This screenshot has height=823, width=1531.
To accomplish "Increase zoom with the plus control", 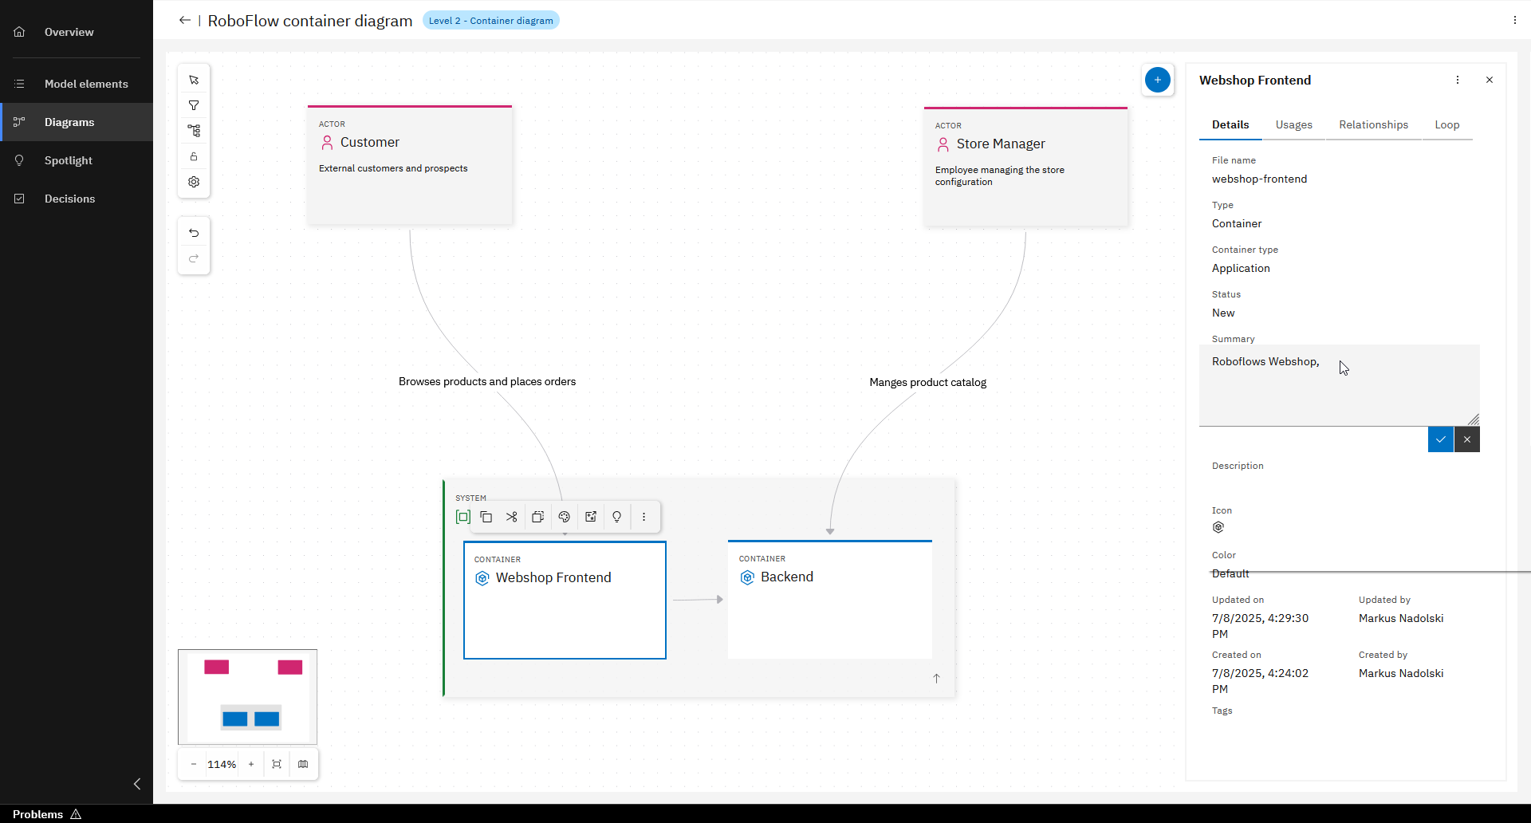I will (251, 764).
